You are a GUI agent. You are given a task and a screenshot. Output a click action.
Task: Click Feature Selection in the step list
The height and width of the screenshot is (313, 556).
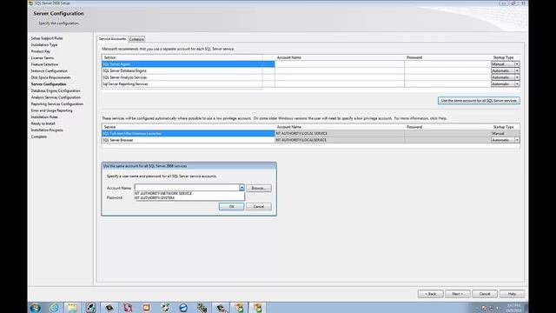pos(44,64)
